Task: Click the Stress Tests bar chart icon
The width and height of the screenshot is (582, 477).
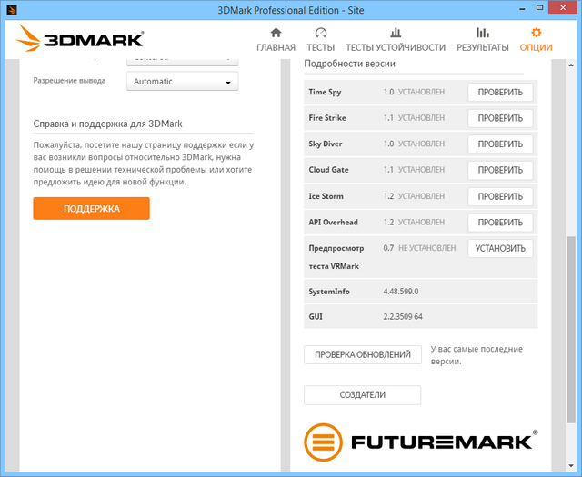Action: [395, 33]
